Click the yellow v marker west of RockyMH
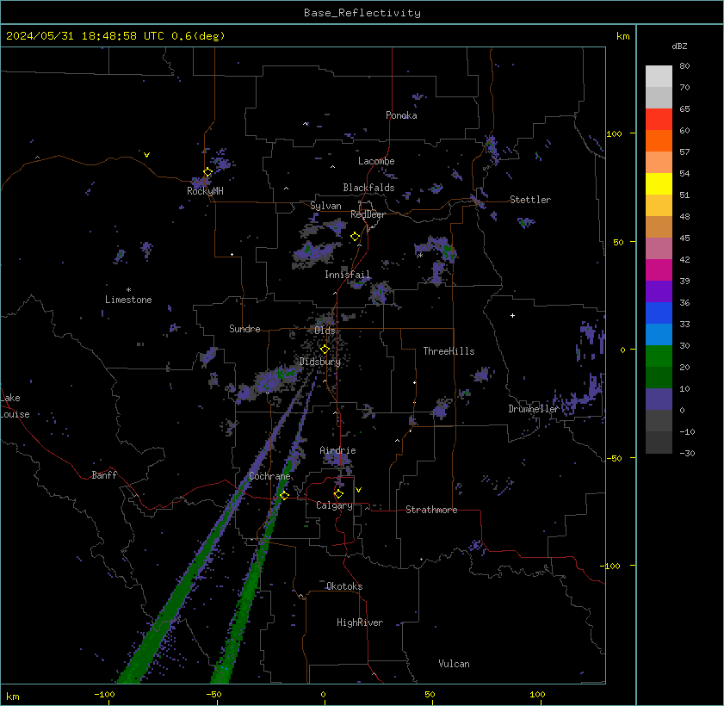Image resolution: width=724 pixels, height=706 pixels. point(146,155)
